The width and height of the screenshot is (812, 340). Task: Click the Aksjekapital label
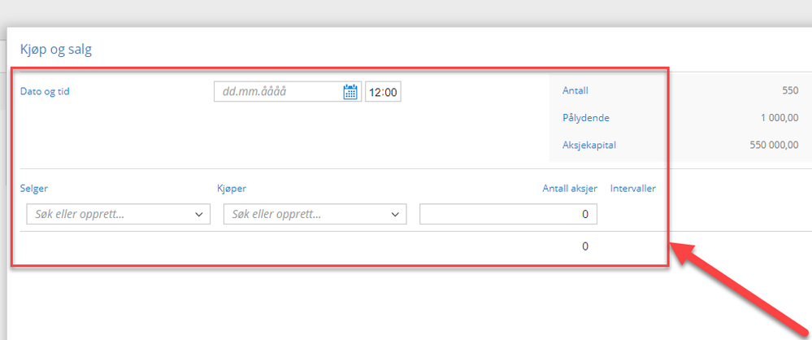tap(588, 146)
